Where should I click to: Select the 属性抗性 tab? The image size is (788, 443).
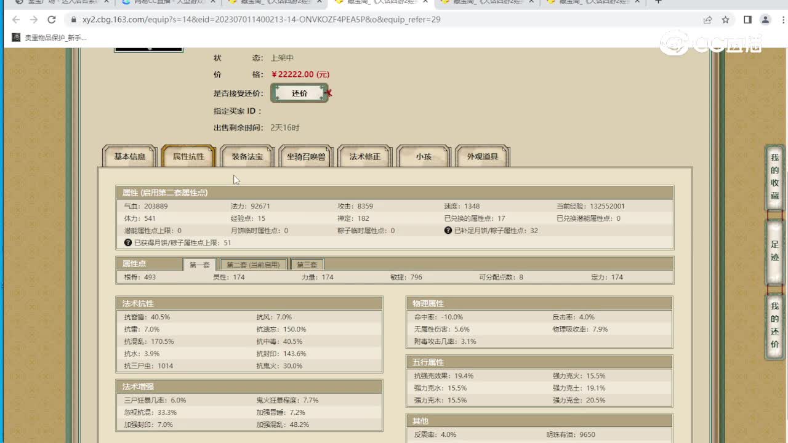coord(188,156)
